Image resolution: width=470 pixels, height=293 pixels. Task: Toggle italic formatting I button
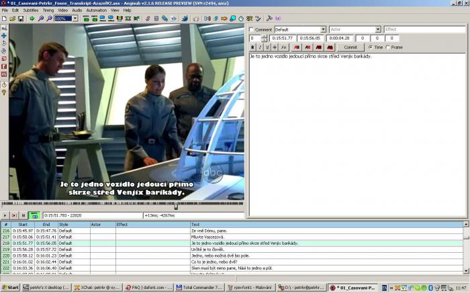point(260,48)
